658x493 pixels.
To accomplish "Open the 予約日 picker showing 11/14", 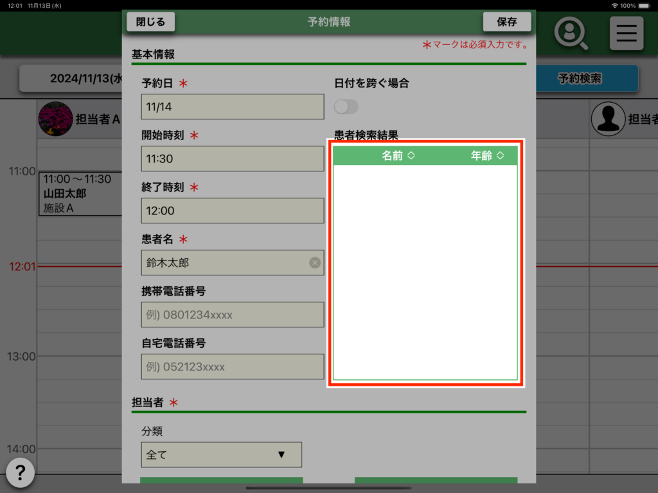I will click(x=232, y=107).
